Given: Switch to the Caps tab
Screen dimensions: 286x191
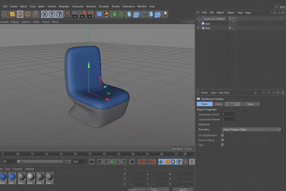Looking at the screenshot, I should (x=250, y=104).
